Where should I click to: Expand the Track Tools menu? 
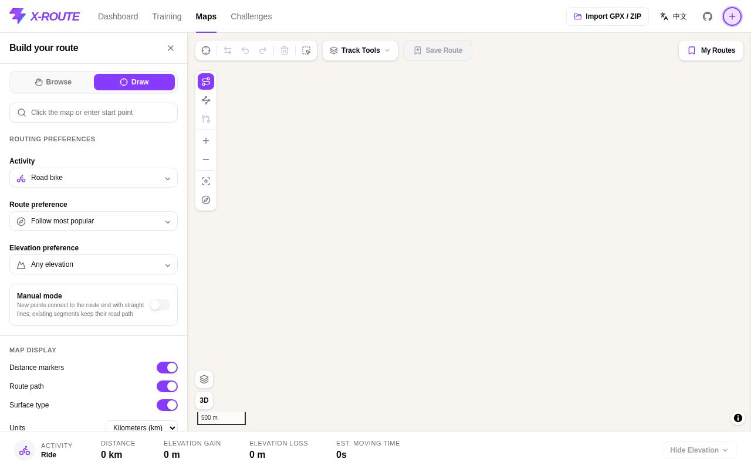[360, 50]
